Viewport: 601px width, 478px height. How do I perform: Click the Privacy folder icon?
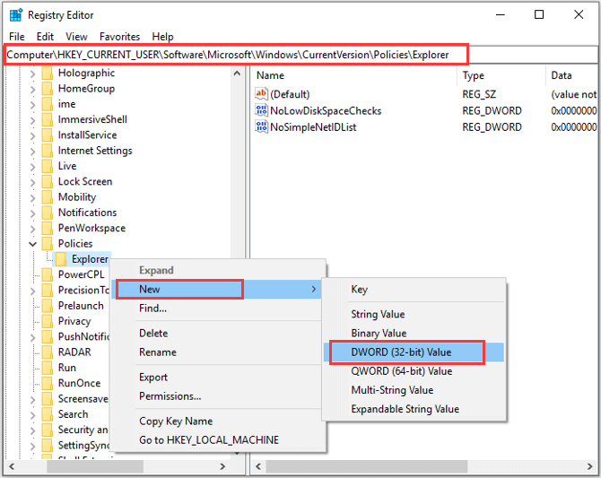click(x=48, y=321)
